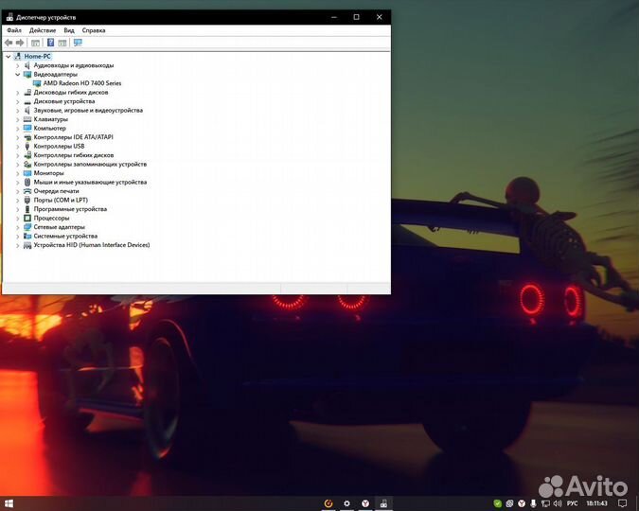Launch Yandex Browser from the taskbar
The height and width of the screenshot is (511, 639).
365,503
